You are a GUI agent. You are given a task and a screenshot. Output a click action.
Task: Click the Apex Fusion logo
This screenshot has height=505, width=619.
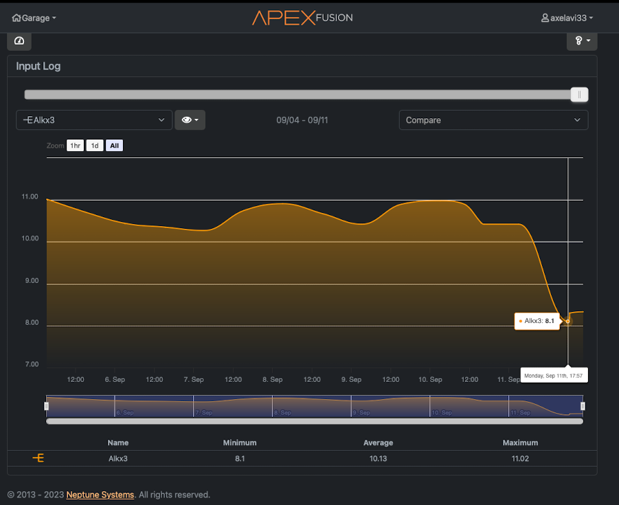302,18
